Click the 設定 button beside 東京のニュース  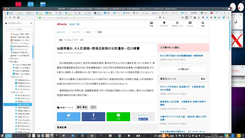tap(203, 79)
